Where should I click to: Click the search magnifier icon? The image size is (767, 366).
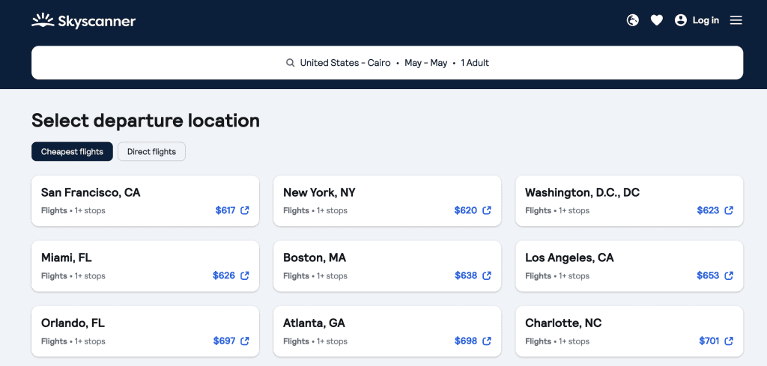coord(290,63)
